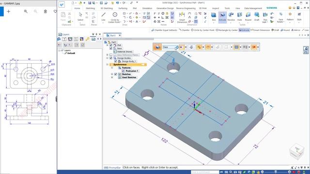The image size is (310, 174).
Task: Switch to the Surfacing ribbon tab
Action: [123, 8]
